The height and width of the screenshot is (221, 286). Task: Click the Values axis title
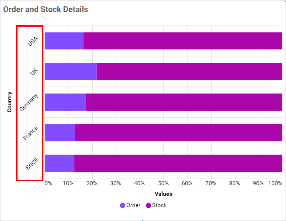(163, 194)
